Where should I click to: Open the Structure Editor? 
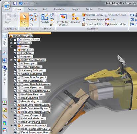pos(93,24)
